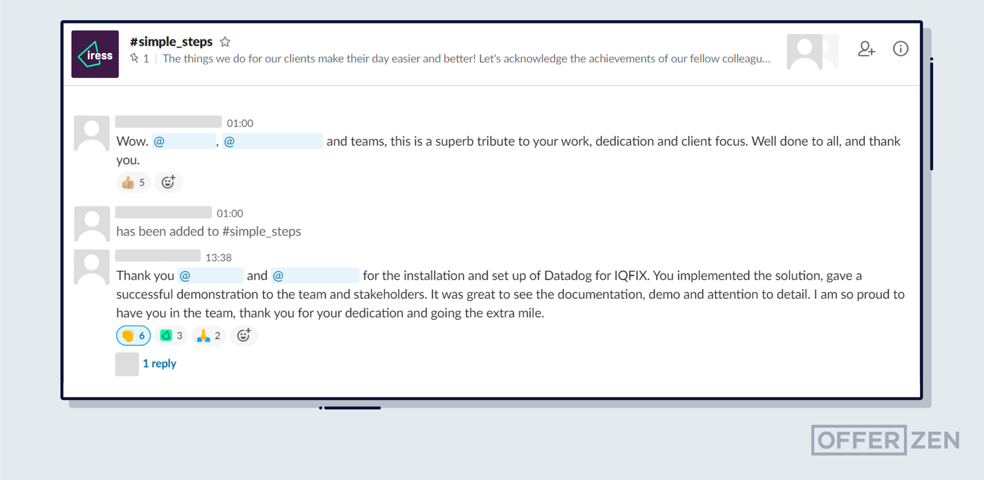Click second @ mention in Wow message

[273, 141]
